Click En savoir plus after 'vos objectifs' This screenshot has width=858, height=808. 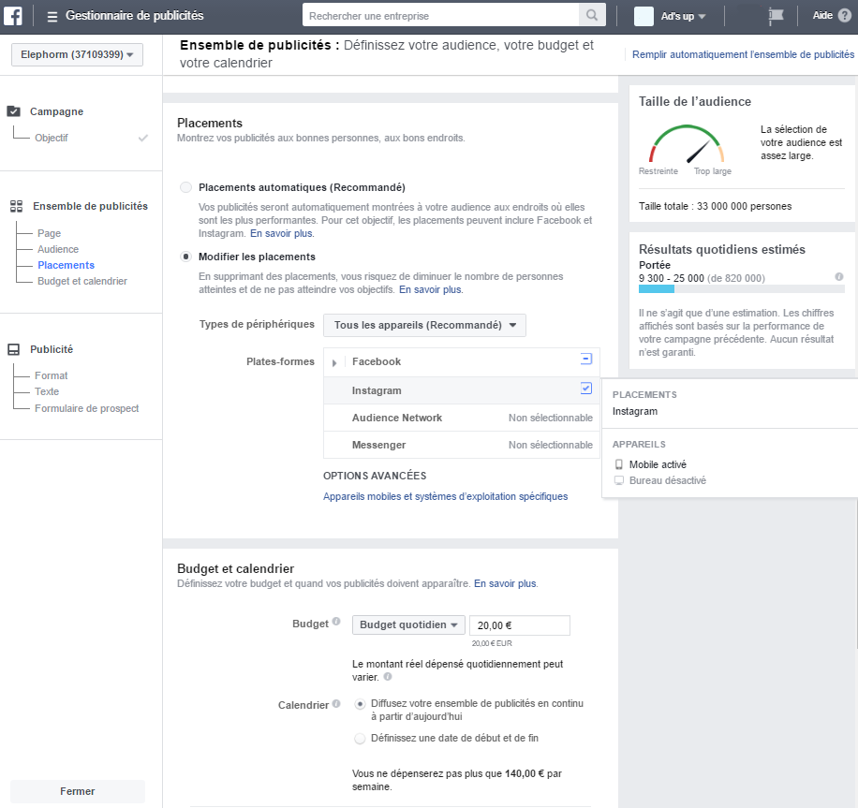point(431,289)
